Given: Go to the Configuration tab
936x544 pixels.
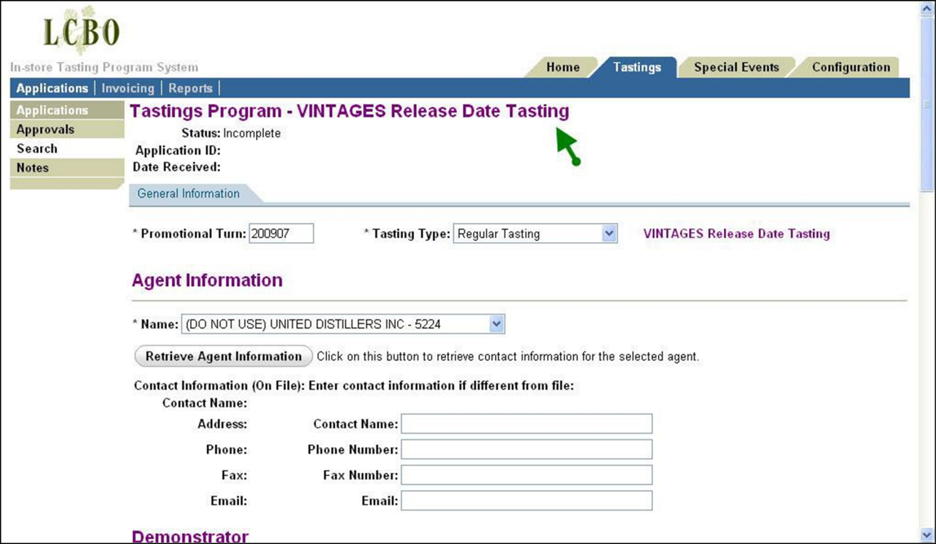Looking at the screenshot, I should pyautogui.click(x=850, y=67).
